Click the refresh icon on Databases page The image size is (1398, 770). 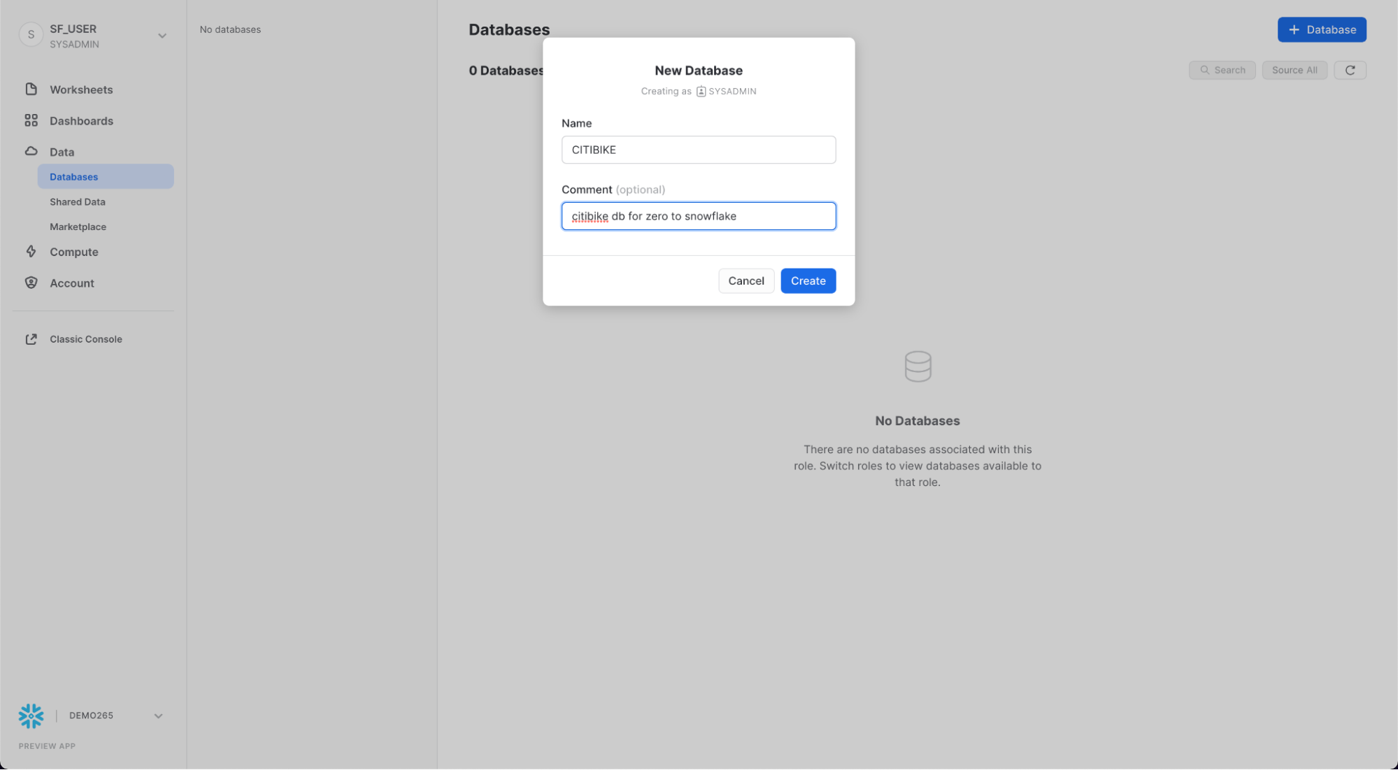coord(1350,69)
